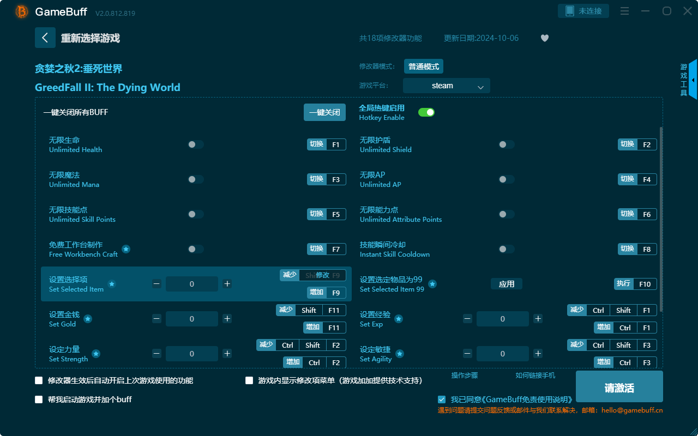Click 一键关闭 to close all buffs

coord(324,112)
